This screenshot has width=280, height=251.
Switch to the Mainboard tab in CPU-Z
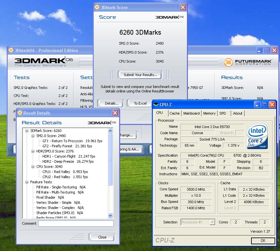coord(191,113)
